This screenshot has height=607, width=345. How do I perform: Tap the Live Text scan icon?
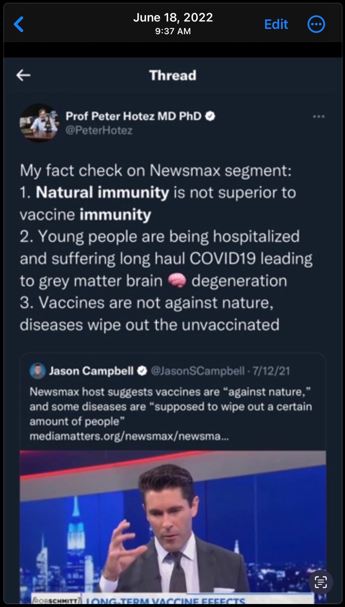point(321,581)
